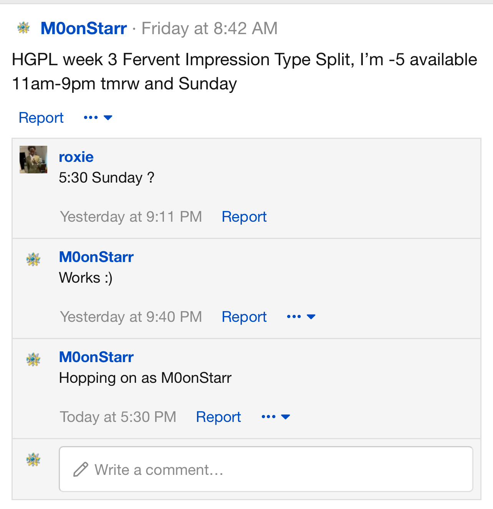Image resolution: width=493 pixels, height=509 pixels.
Task: Click the M0onStarr username above "Works :)"
Action: pyautogui.click(x=96, y=257)
